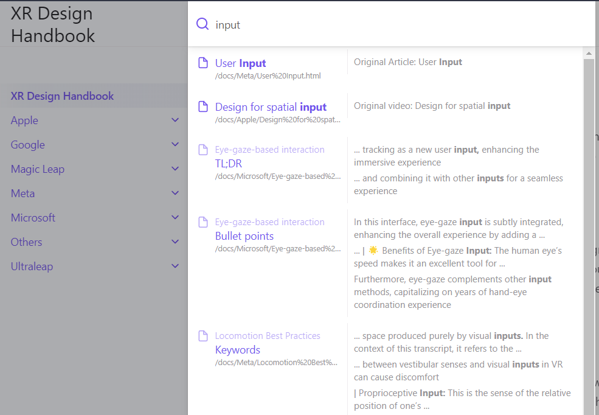Image resolution: width=599 pixels, height=415 pixels.
Task: Expand the Magic Leap section chevron
Action: 175,169
